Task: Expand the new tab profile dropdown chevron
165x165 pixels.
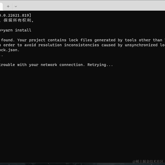Action: (16, 7)
